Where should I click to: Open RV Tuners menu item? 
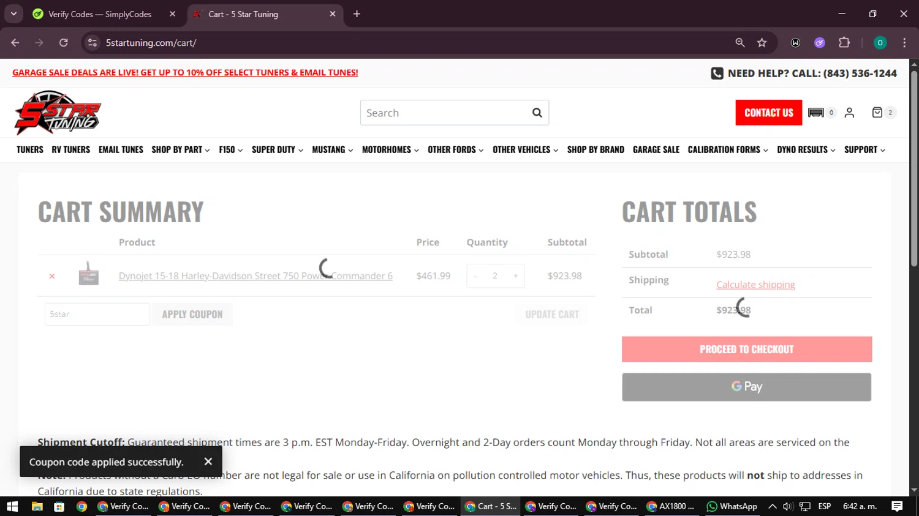[x=70, y=149]
